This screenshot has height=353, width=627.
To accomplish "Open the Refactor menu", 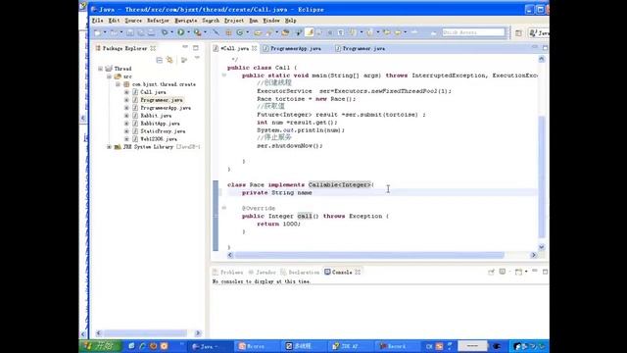I will [x=158, y=21].
